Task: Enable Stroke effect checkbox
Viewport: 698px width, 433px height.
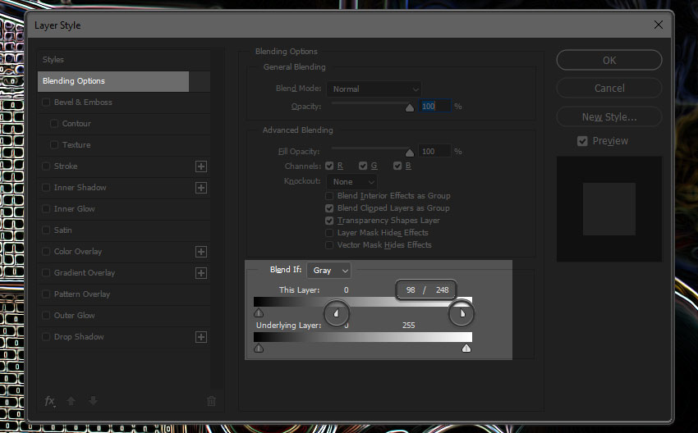Action: pos(46,166)
